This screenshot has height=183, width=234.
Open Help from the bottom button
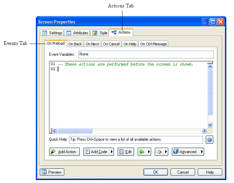210,172
